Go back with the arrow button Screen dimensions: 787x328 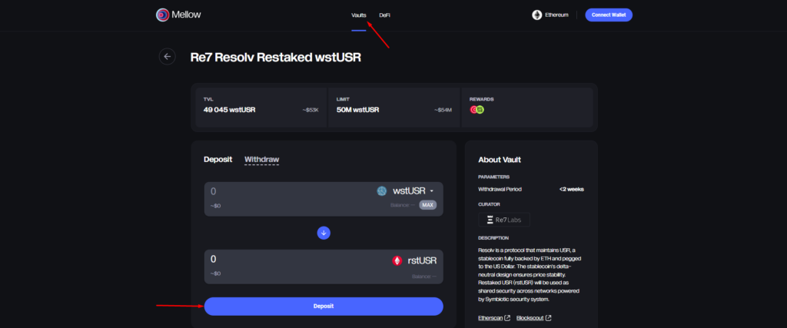[x=167, y=57]
